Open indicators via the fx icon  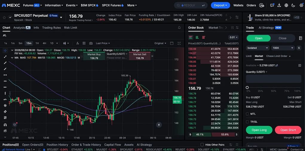[78, 43]
